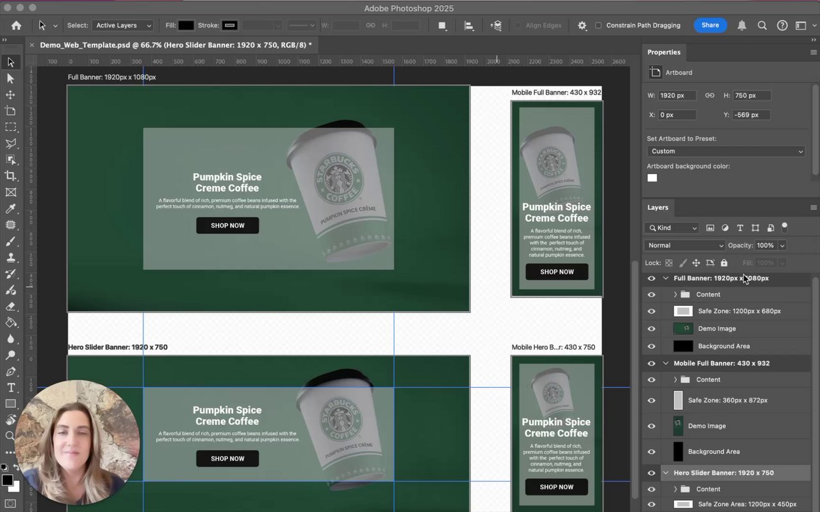
Task: Click the Artboard background color swatch
Action: tap(652, 178)
